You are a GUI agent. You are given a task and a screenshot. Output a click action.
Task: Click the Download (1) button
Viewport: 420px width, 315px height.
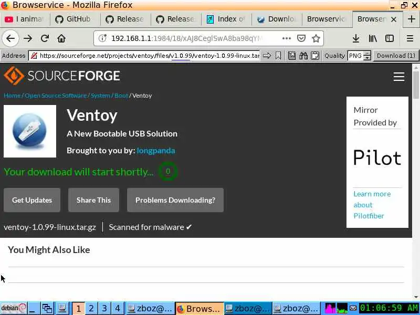click(x=396, y=56)
